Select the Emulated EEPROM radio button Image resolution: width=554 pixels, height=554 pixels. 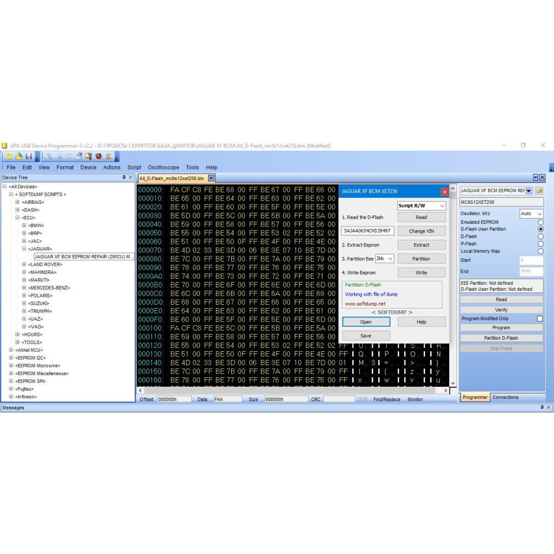(x=541, y=222)
